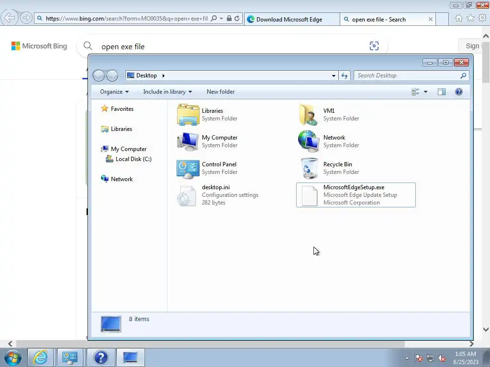Image resolution: width=490 pixels, height=367 pixels.
Task: Select the Network globe icon in file list
Action: click(x=309, y=141)
